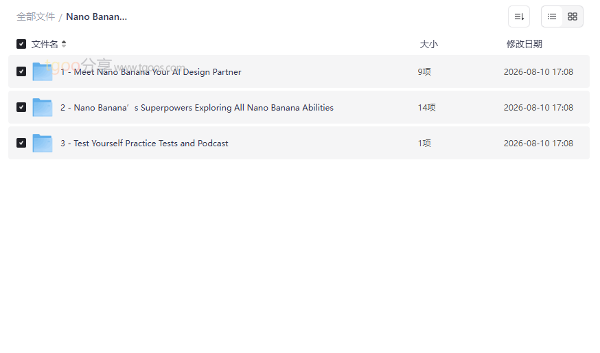The width and height of the screenshot is (600, 353).
Task: Click folder icon for Test Yourself row
Action: (x=42, y=143)
